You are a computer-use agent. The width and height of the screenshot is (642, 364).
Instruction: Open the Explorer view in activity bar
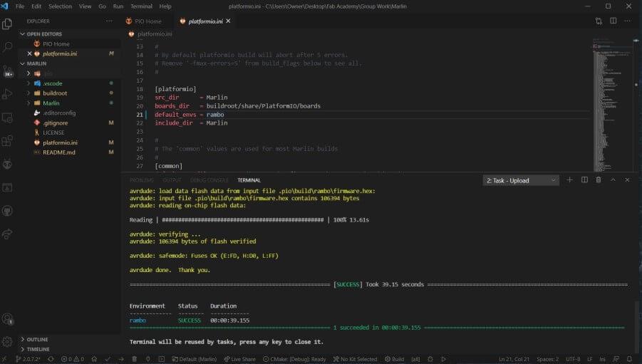pos(7,24)
